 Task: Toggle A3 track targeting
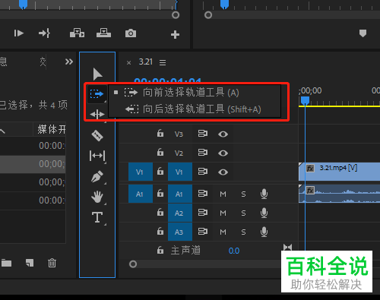point(180,232)
